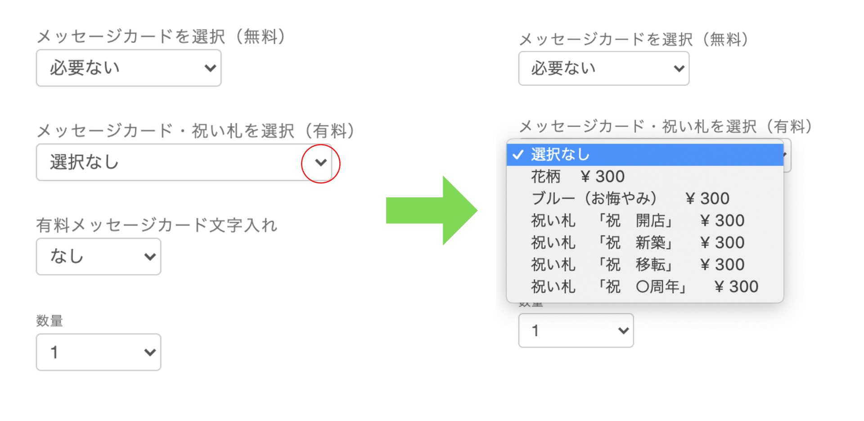Choose 祝い札「祝 ○周年」option
Screen dimensions: 864x421
[644, 287]
